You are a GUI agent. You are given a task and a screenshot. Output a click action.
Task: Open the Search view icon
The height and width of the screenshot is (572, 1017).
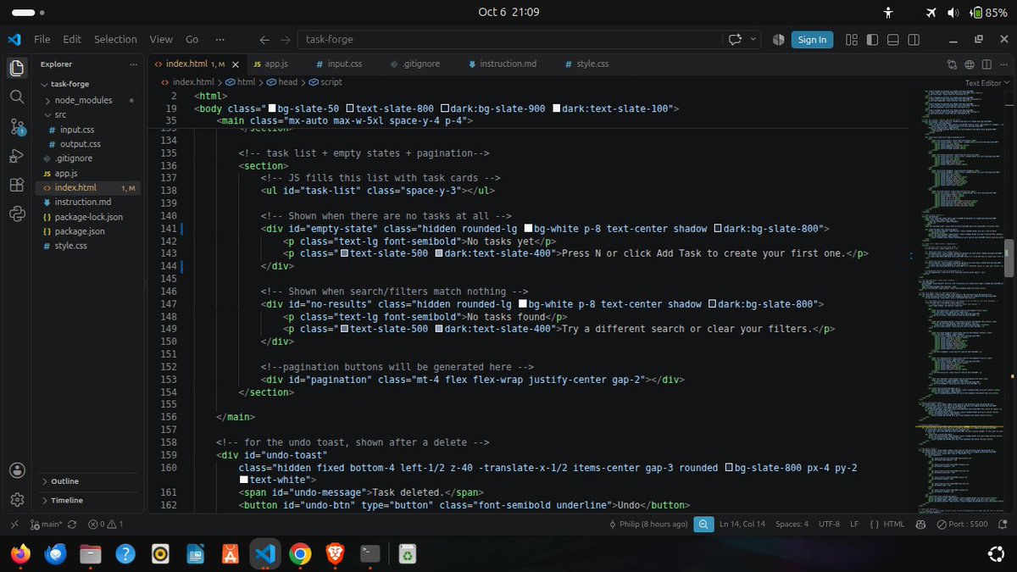point(16,97)
